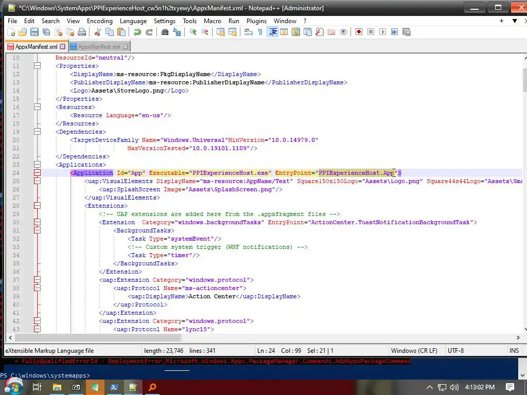The width and height of the screenshot is (527, 395).
Task: Click the UTF-8 encoding status field
Action: pos(456,351)
